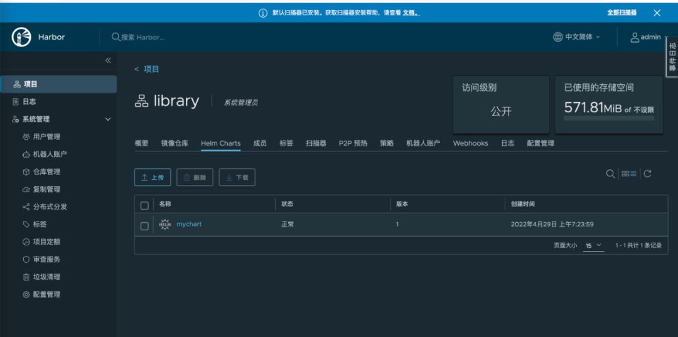Click the 系统管理员 role label

click(x=241, y=103)
